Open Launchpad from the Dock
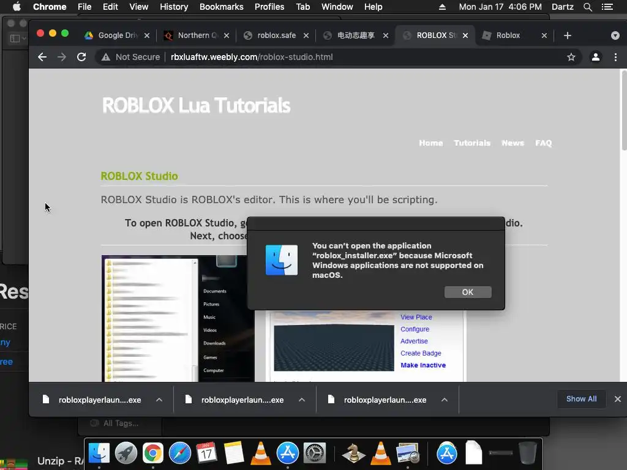The height and width of the screenshot is (470, 627). [126, 453]
